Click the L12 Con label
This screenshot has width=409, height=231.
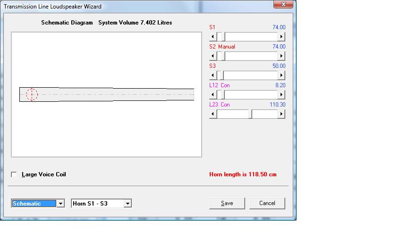click(220, 85)
